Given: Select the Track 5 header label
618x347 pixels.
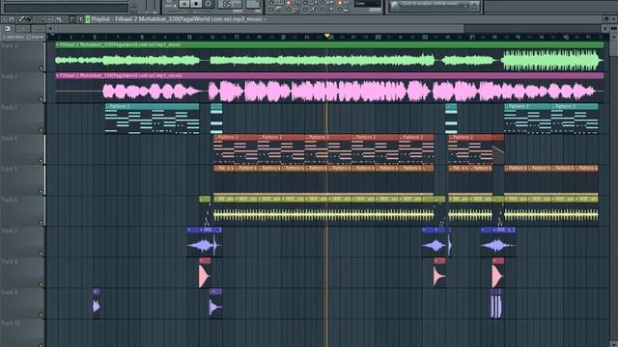Looking at the screenshot, I should pyautogui.click(x=9, y=169).
